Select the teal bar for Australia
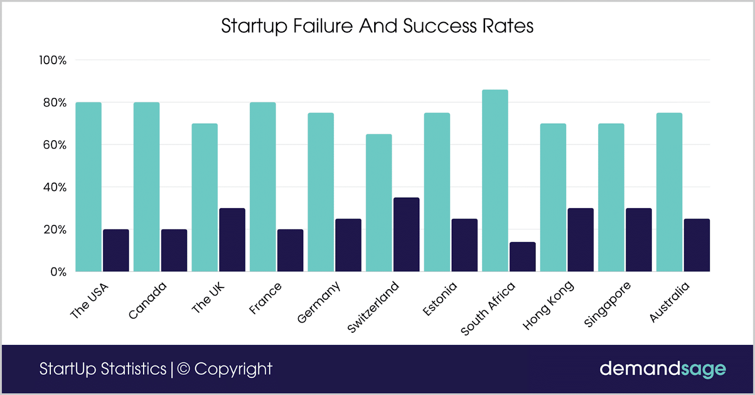The width and height of the screenshot is (755, 395). coord(669,192)
